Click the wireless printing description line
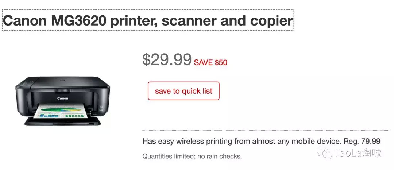Viewport: 394px width, 170px height. (x=261, y=141)
